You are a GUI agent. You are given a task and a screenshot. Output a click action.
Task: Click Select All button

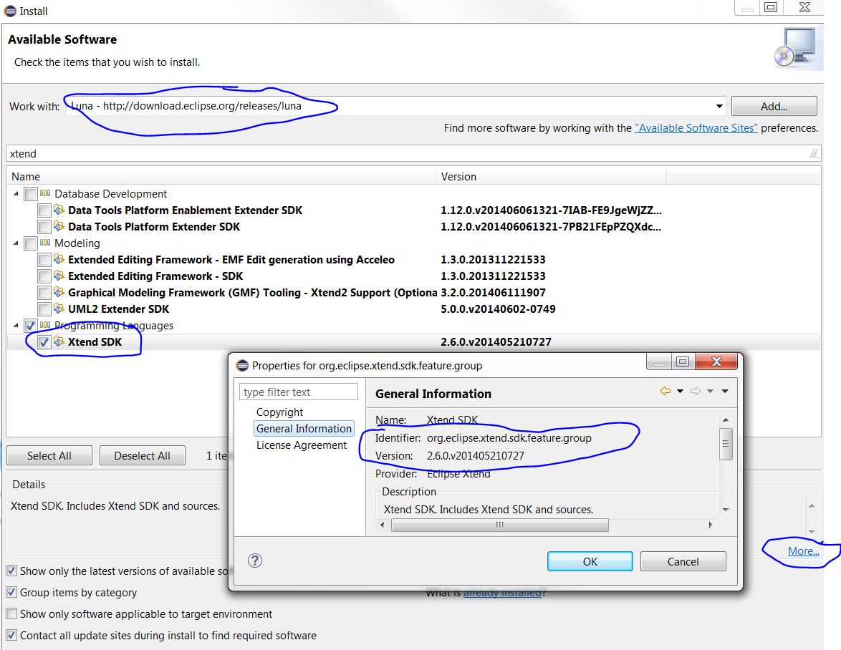click(x=49, y=455)
